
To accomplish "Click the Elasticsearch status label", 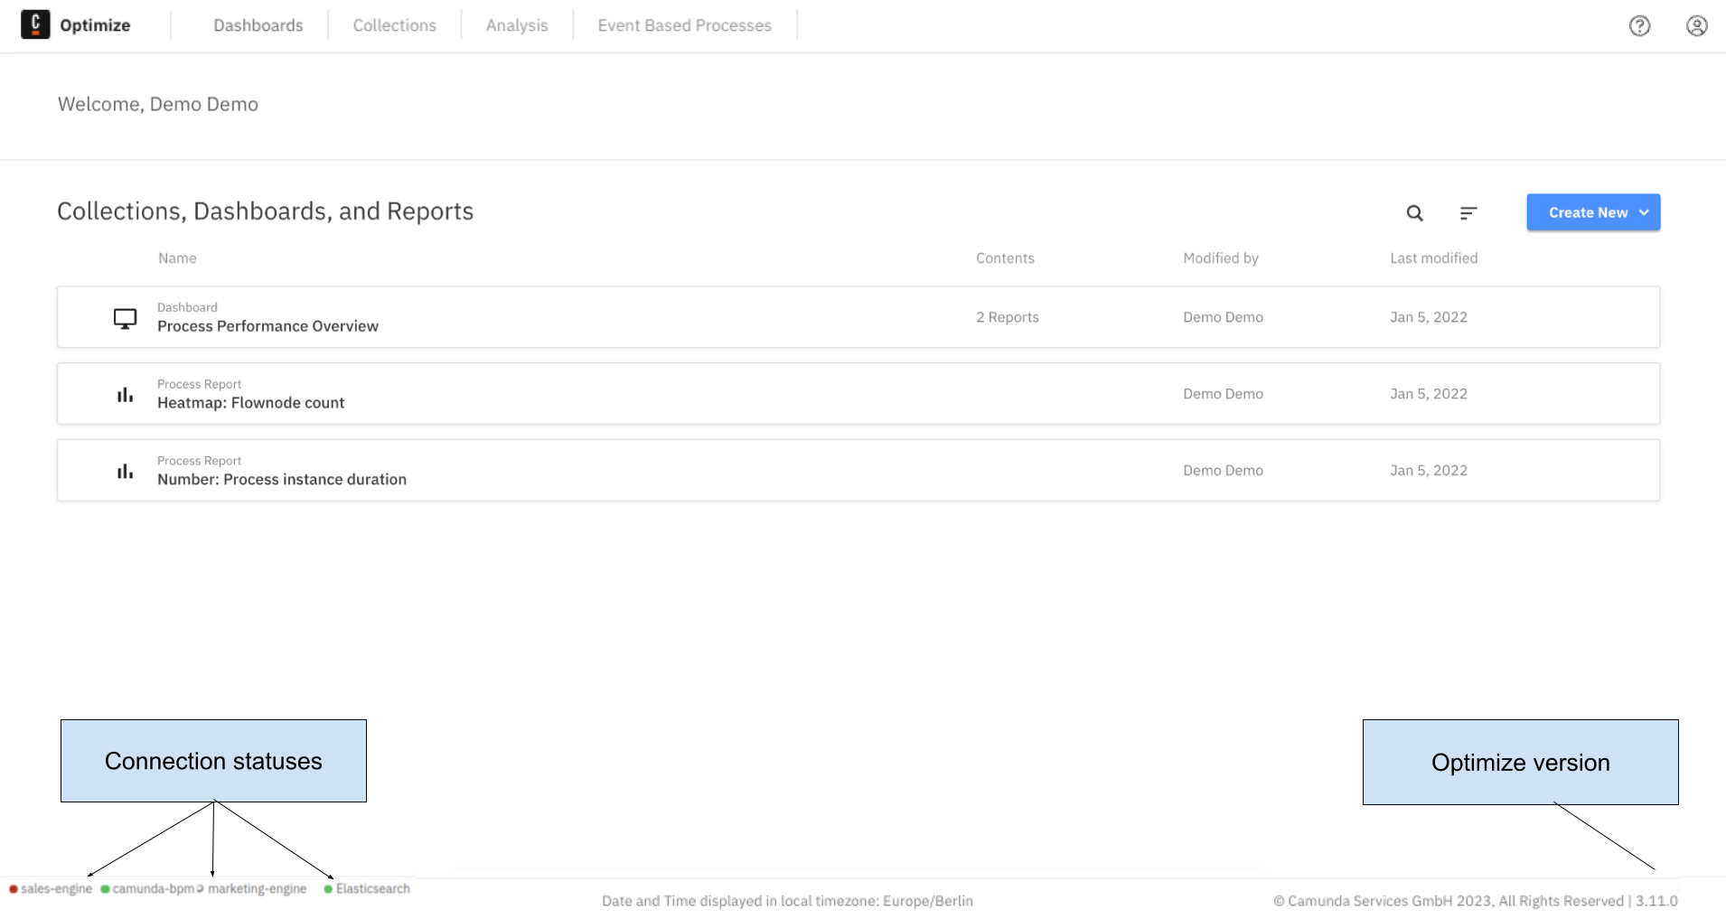I will click(x=373, y=889).
